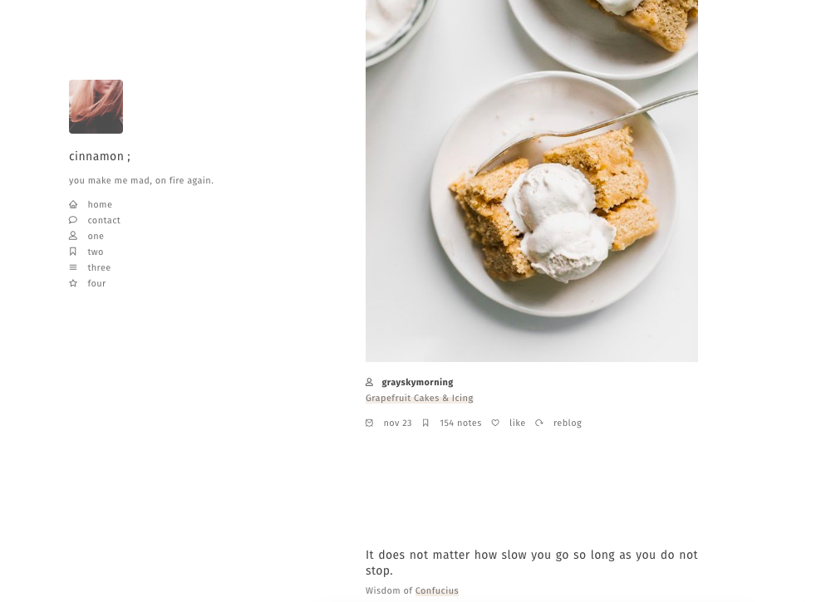
Task: Open the Grapefruit Cakes & Icing link
Action: point(419,399)
